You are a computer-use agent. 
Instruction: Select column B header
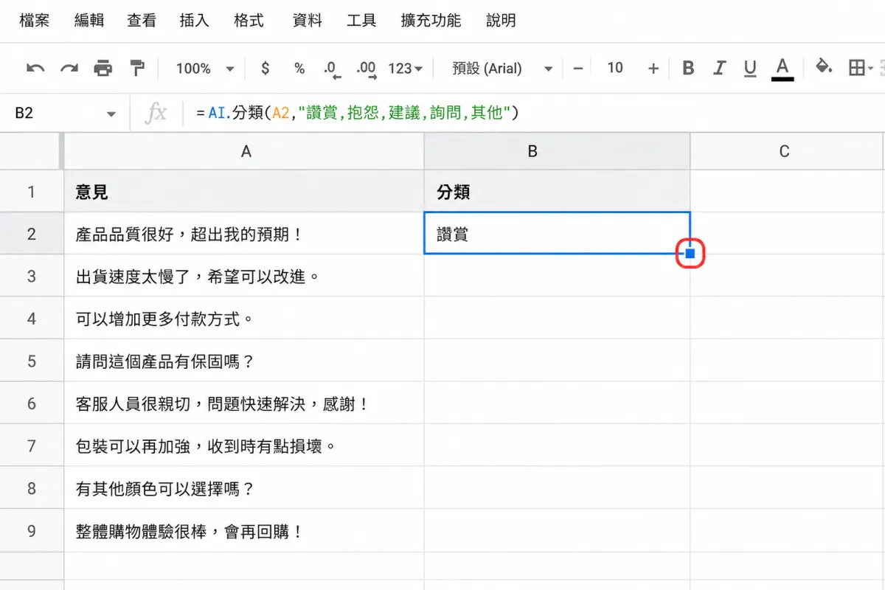pos(558,151)
